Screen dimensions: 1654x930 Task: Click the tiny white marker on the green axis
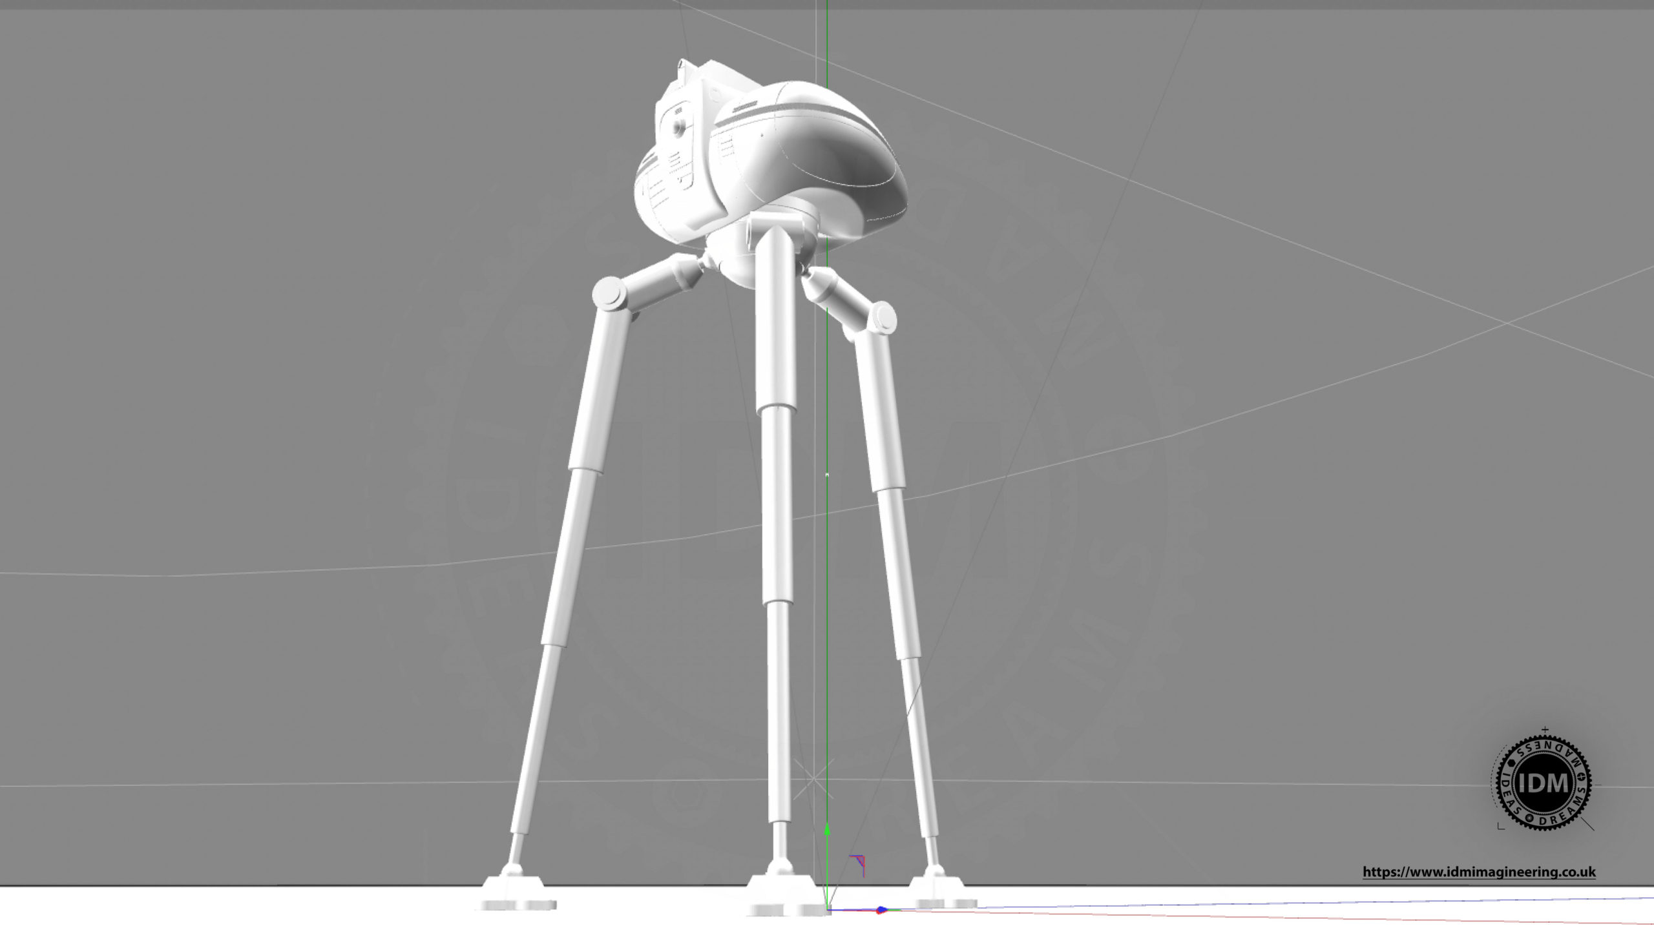tap(827, 475)
